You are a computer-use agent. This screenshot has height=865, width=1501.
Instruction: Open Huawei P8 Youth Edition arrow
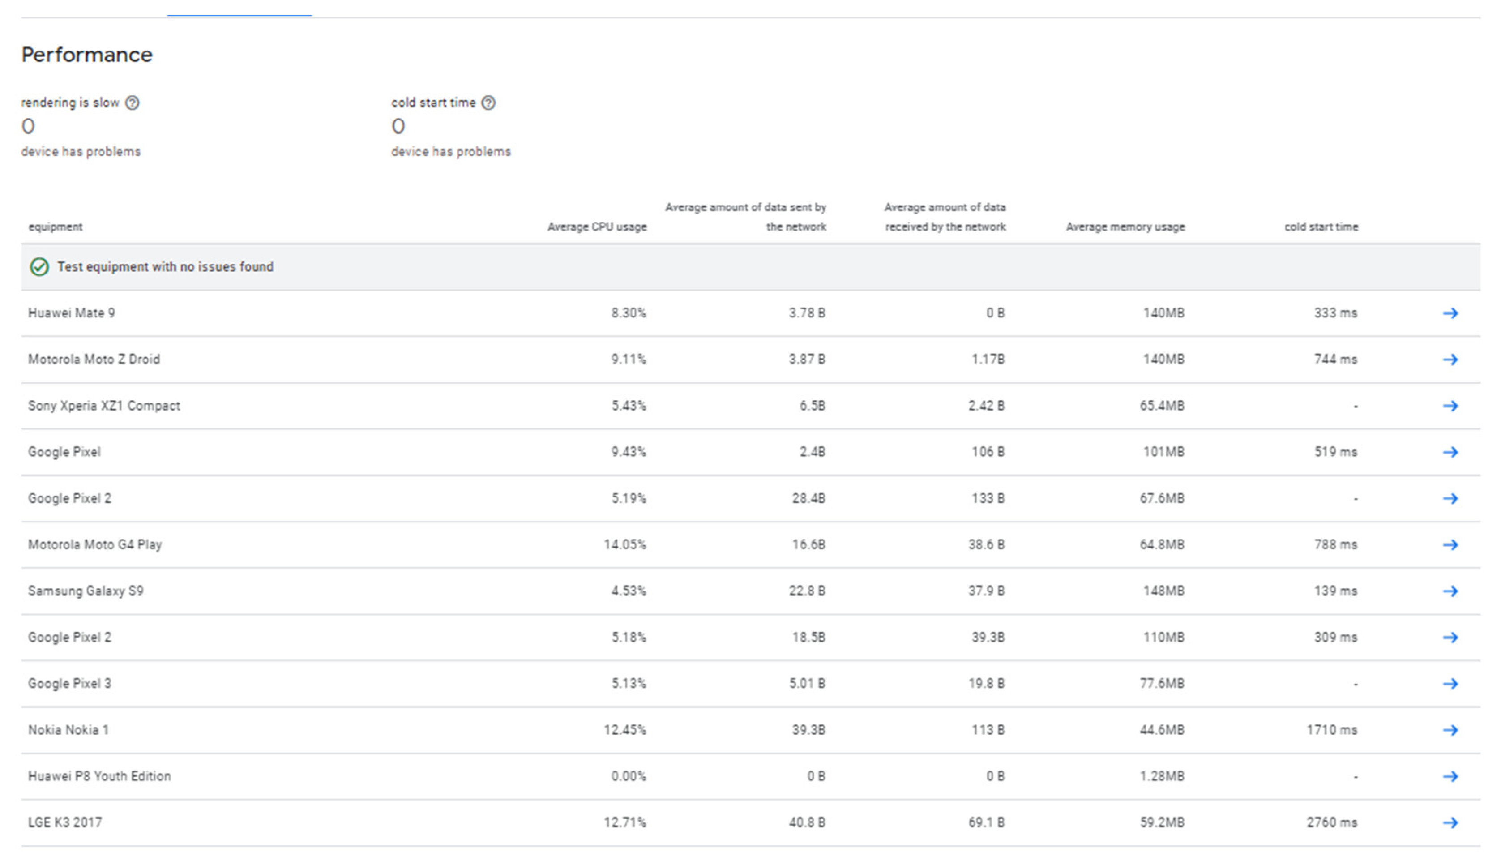pos(1450,776)
